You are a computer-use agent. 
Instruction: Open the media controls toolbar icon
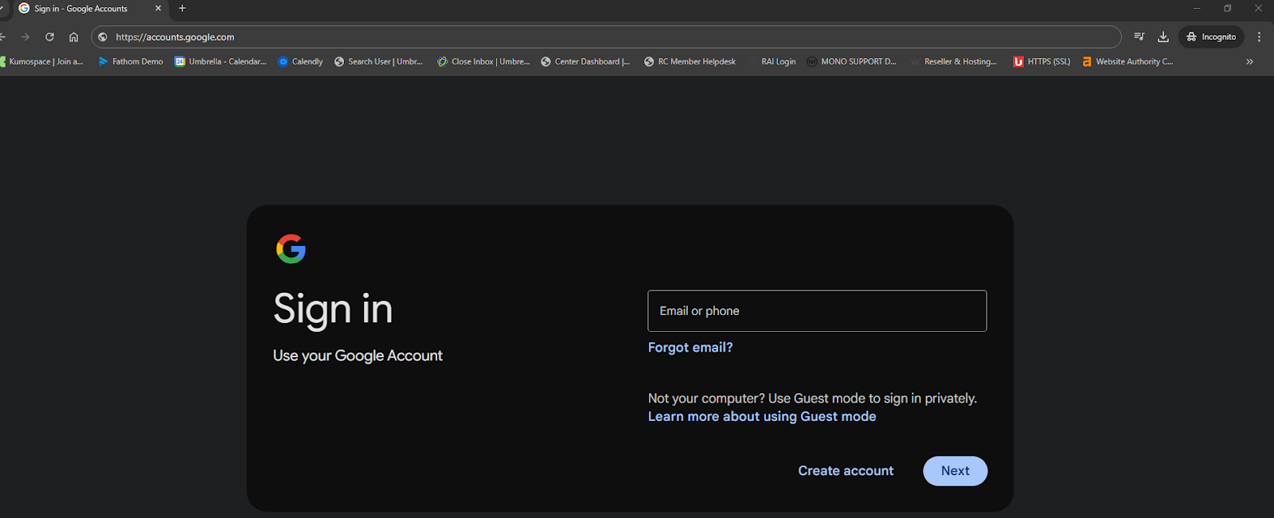point(1139,37)
